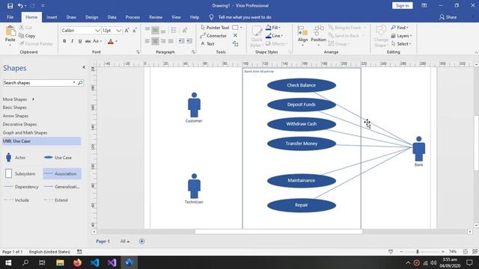Open the Line dropdown
The width and height of the screenshot is (479, 269).
click(x=274, y=36)
